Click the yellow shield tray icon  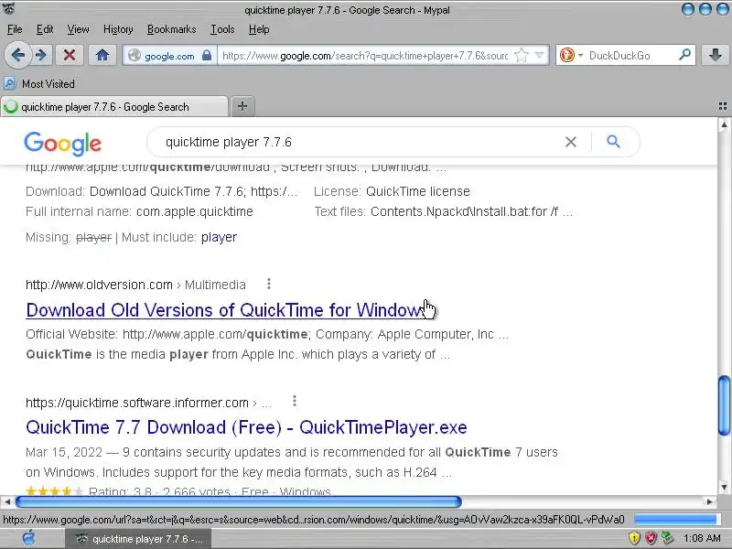(634, 538)
